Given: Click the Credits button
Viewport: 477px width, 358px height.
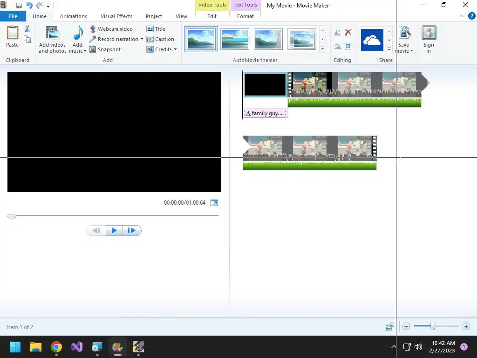Looking at the screenshot, I should point(159,49).
